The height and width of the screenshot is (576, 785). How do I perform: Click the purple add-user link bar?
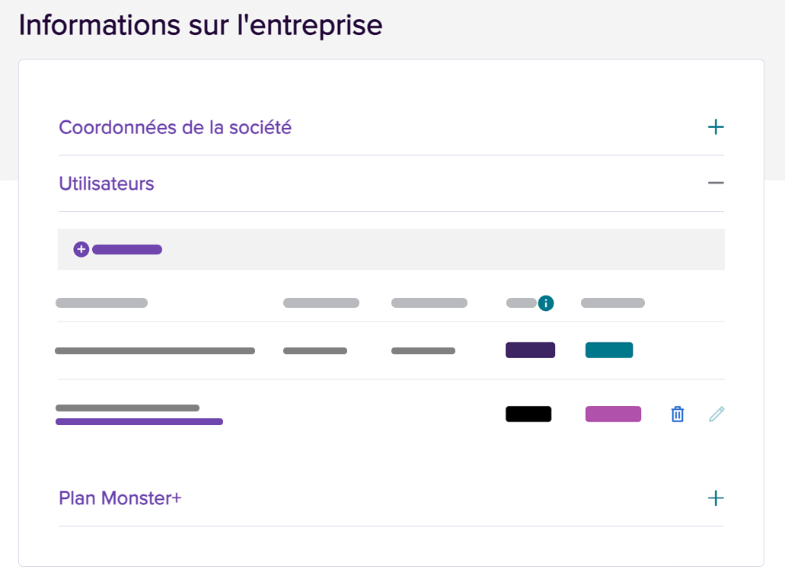click(x=127, y=249)
